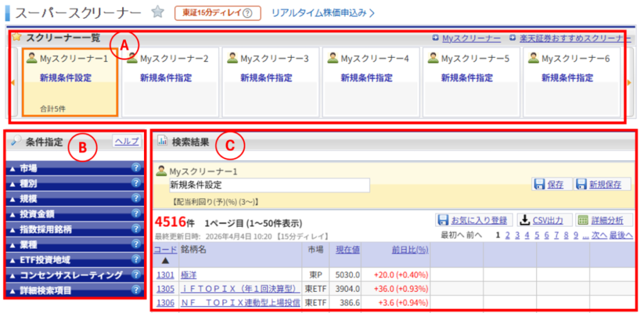This screenshot has height=313, width=644.
Task: Click the help icon beside コンセンサスレーティング
Action: (135, 275)
